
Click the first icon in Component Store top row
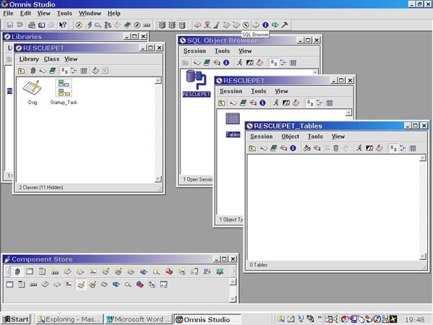coord(17,272)
